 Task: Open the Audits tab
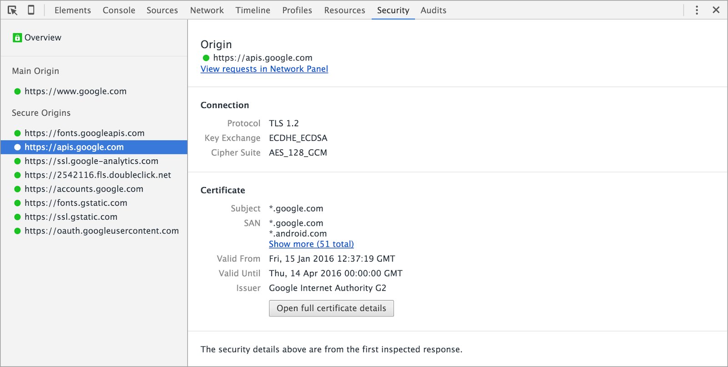click(433, 10)
